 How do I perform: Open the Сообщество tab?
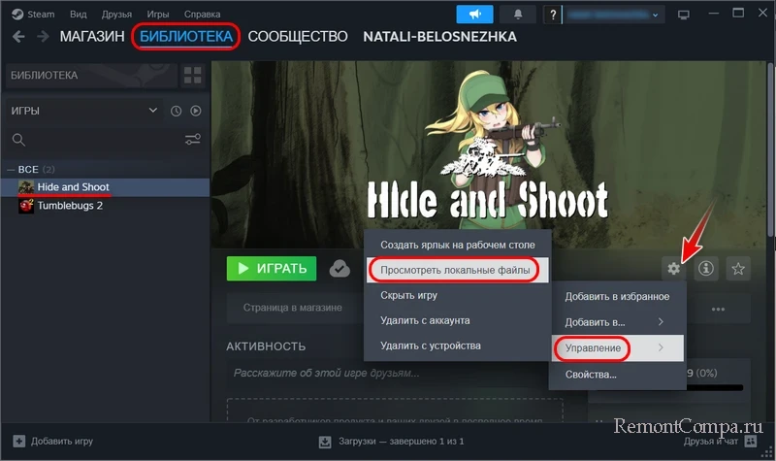[x=297, y=37]
